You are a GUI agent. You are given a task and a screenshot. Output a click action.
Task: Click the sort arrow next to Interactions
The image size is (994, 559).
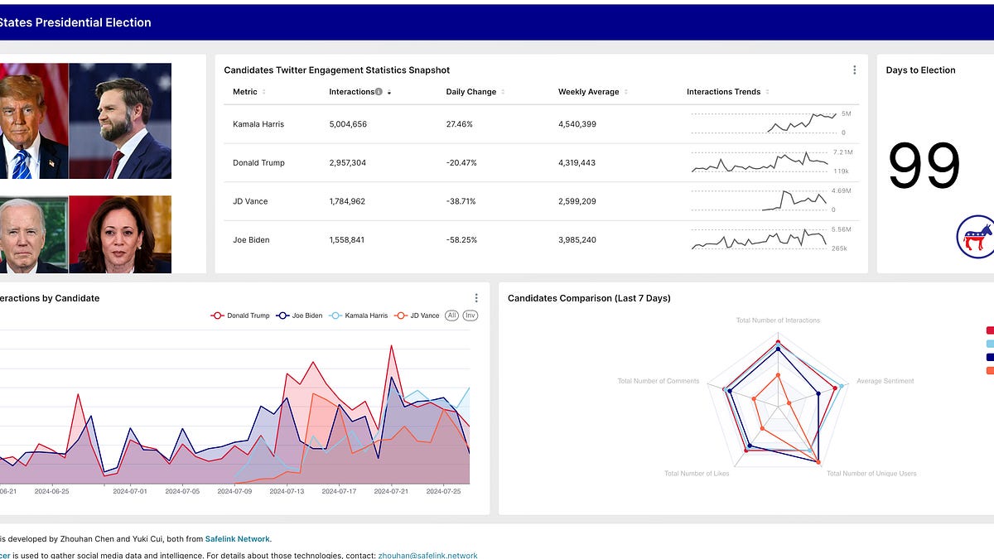pyautogui.click(x=388, y=92)
